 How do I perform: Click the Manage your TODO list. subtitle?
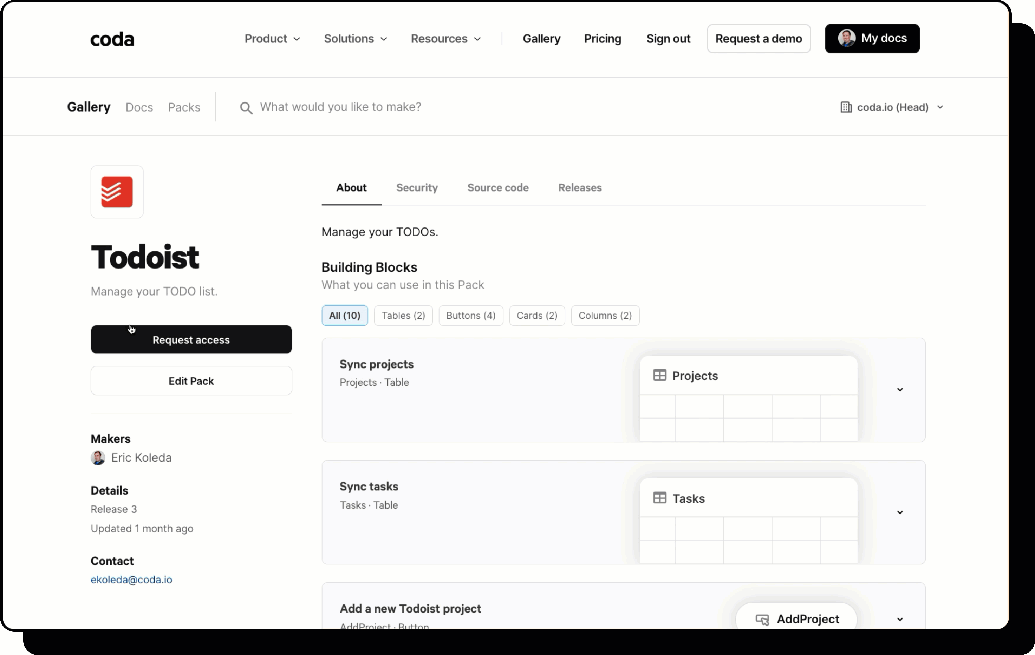point(154,291)
